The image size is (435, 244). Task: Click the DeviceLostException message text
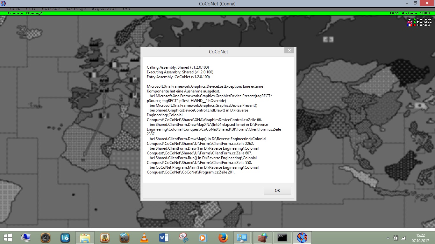coord(205,89)
